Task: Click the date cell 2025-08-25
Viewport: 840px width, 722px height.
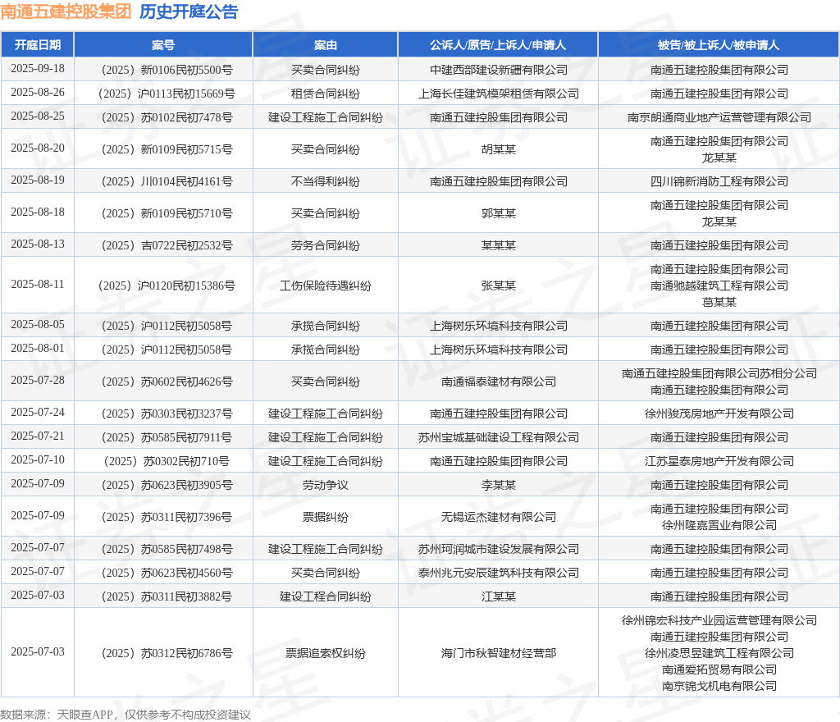Action: (x=38, y=117)
